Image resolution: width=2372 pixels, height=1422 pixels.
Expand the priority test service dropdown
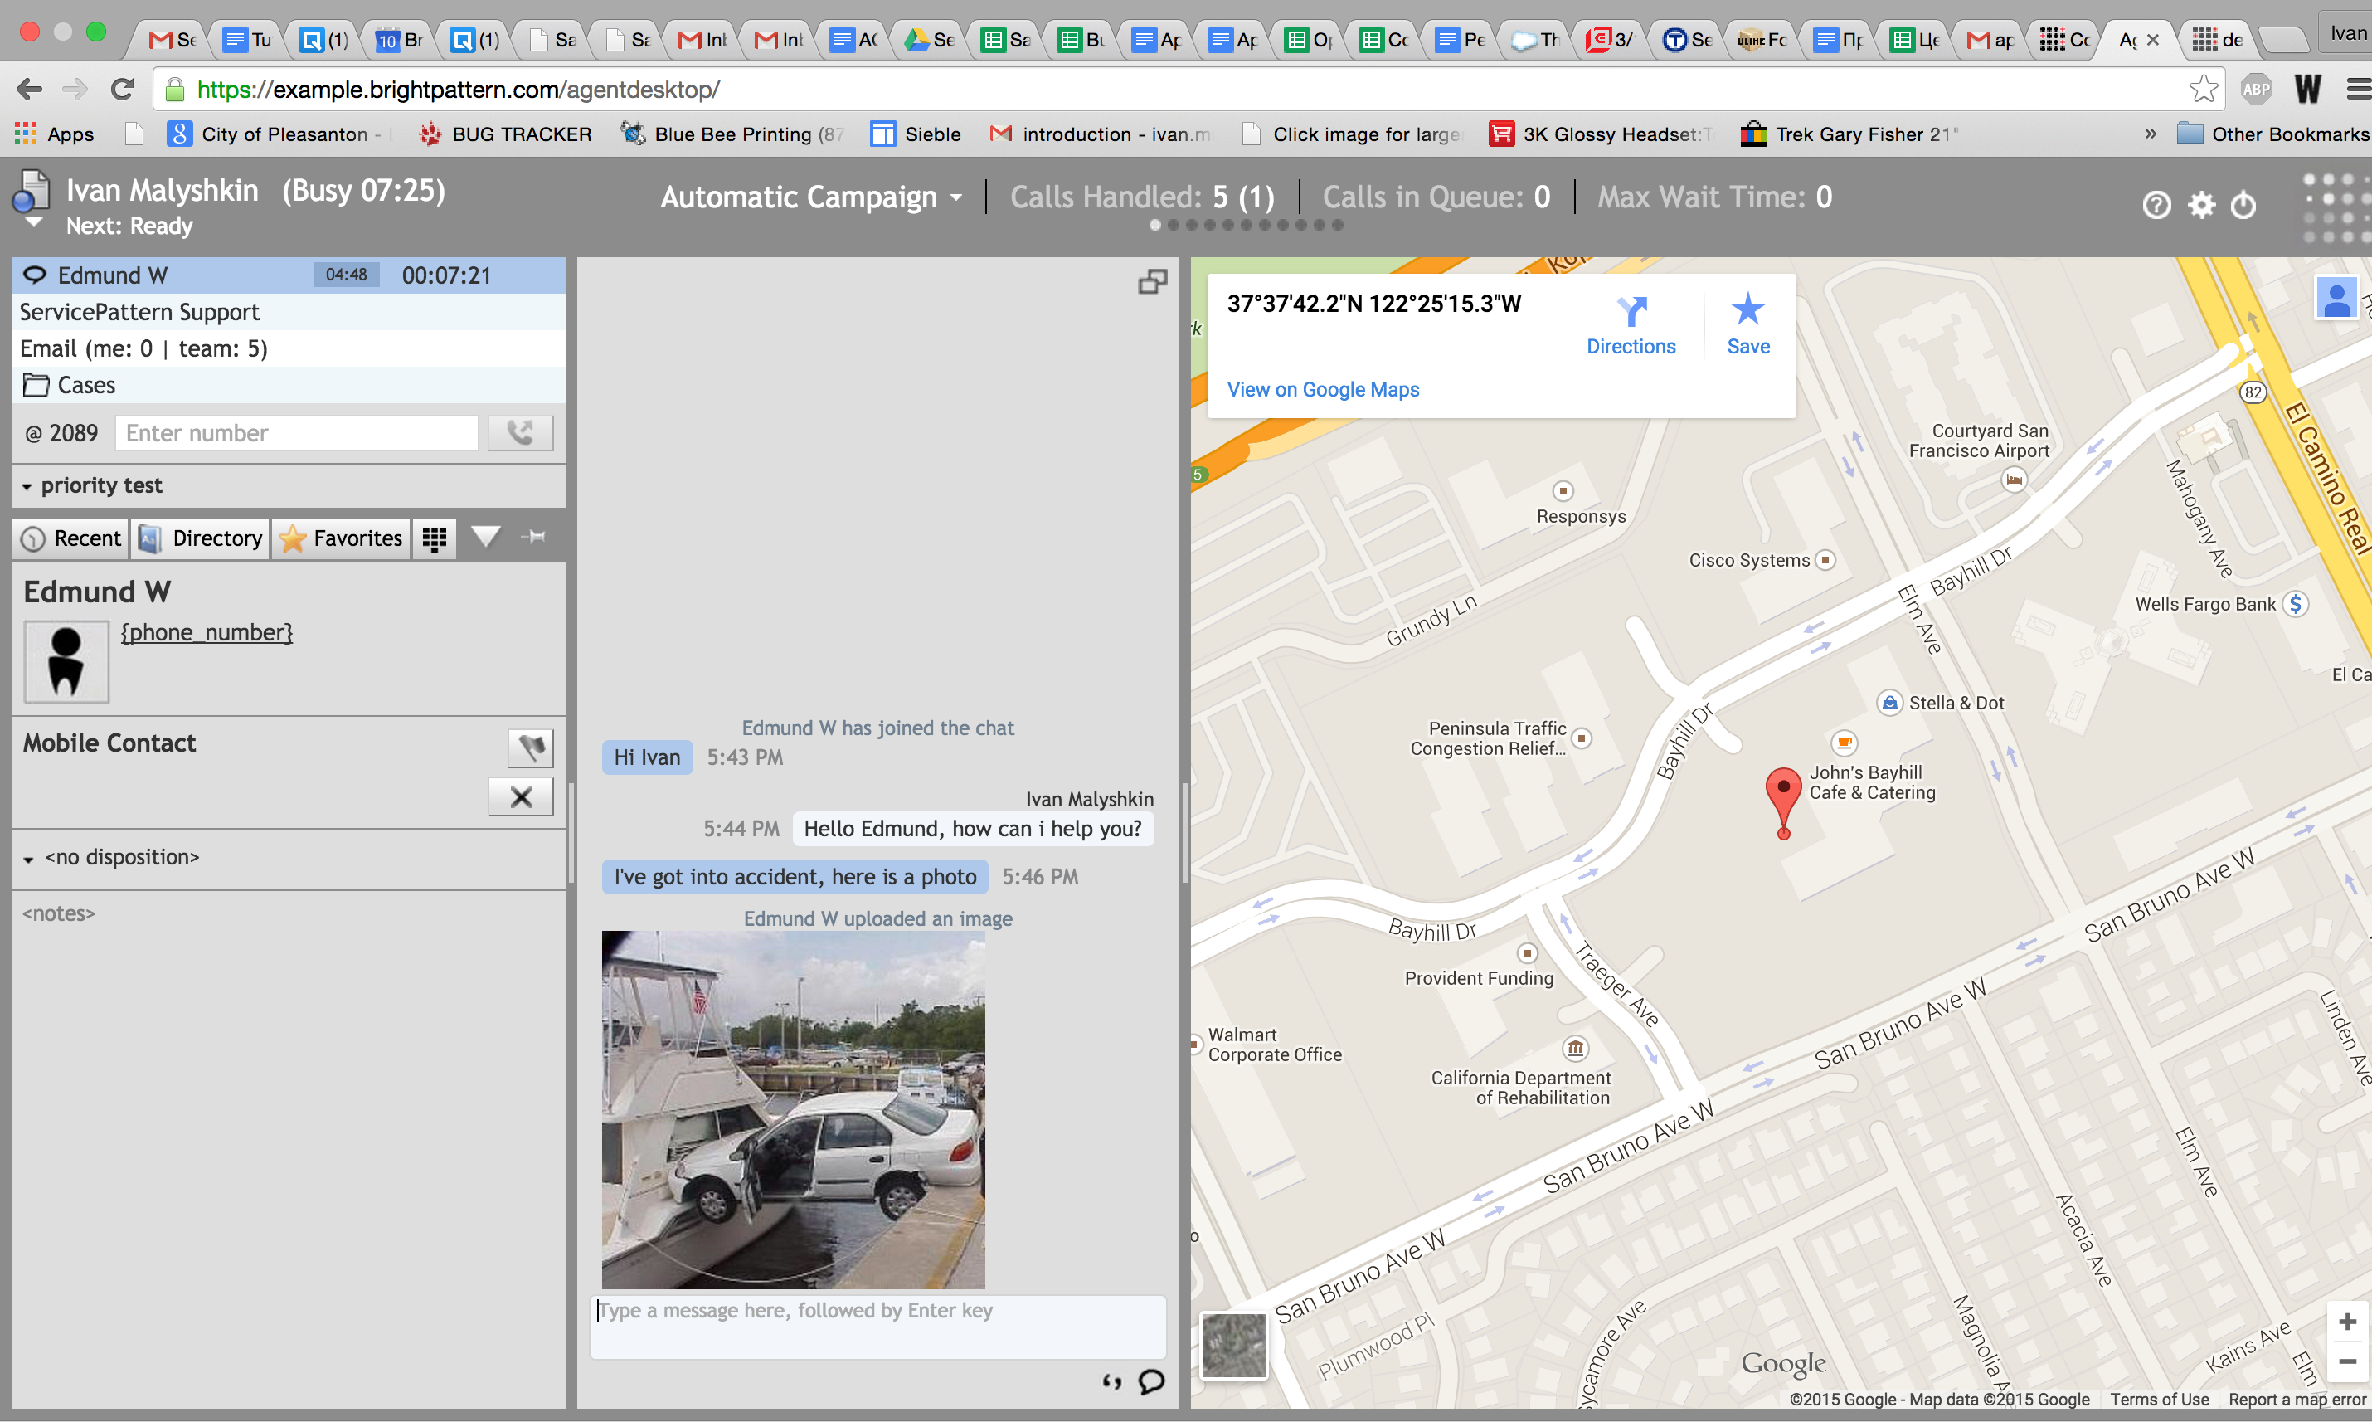pos(92,486)
